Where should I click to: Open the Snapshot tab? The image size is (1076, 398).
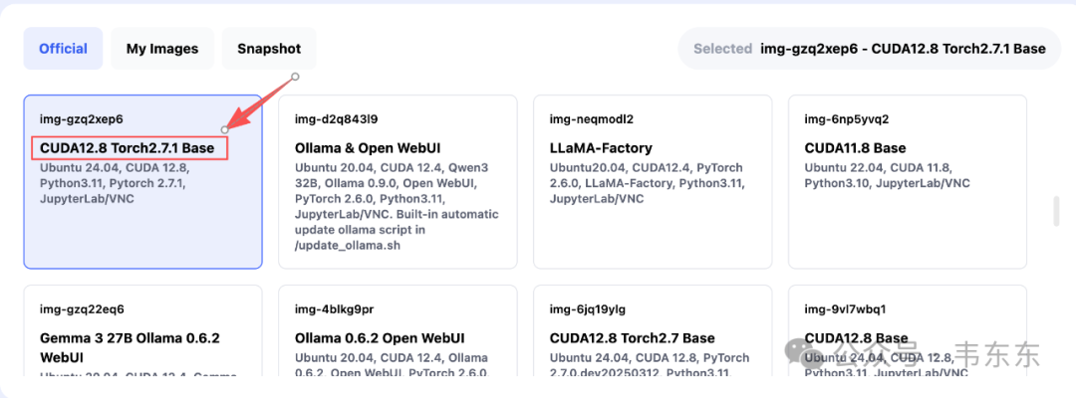269,49
